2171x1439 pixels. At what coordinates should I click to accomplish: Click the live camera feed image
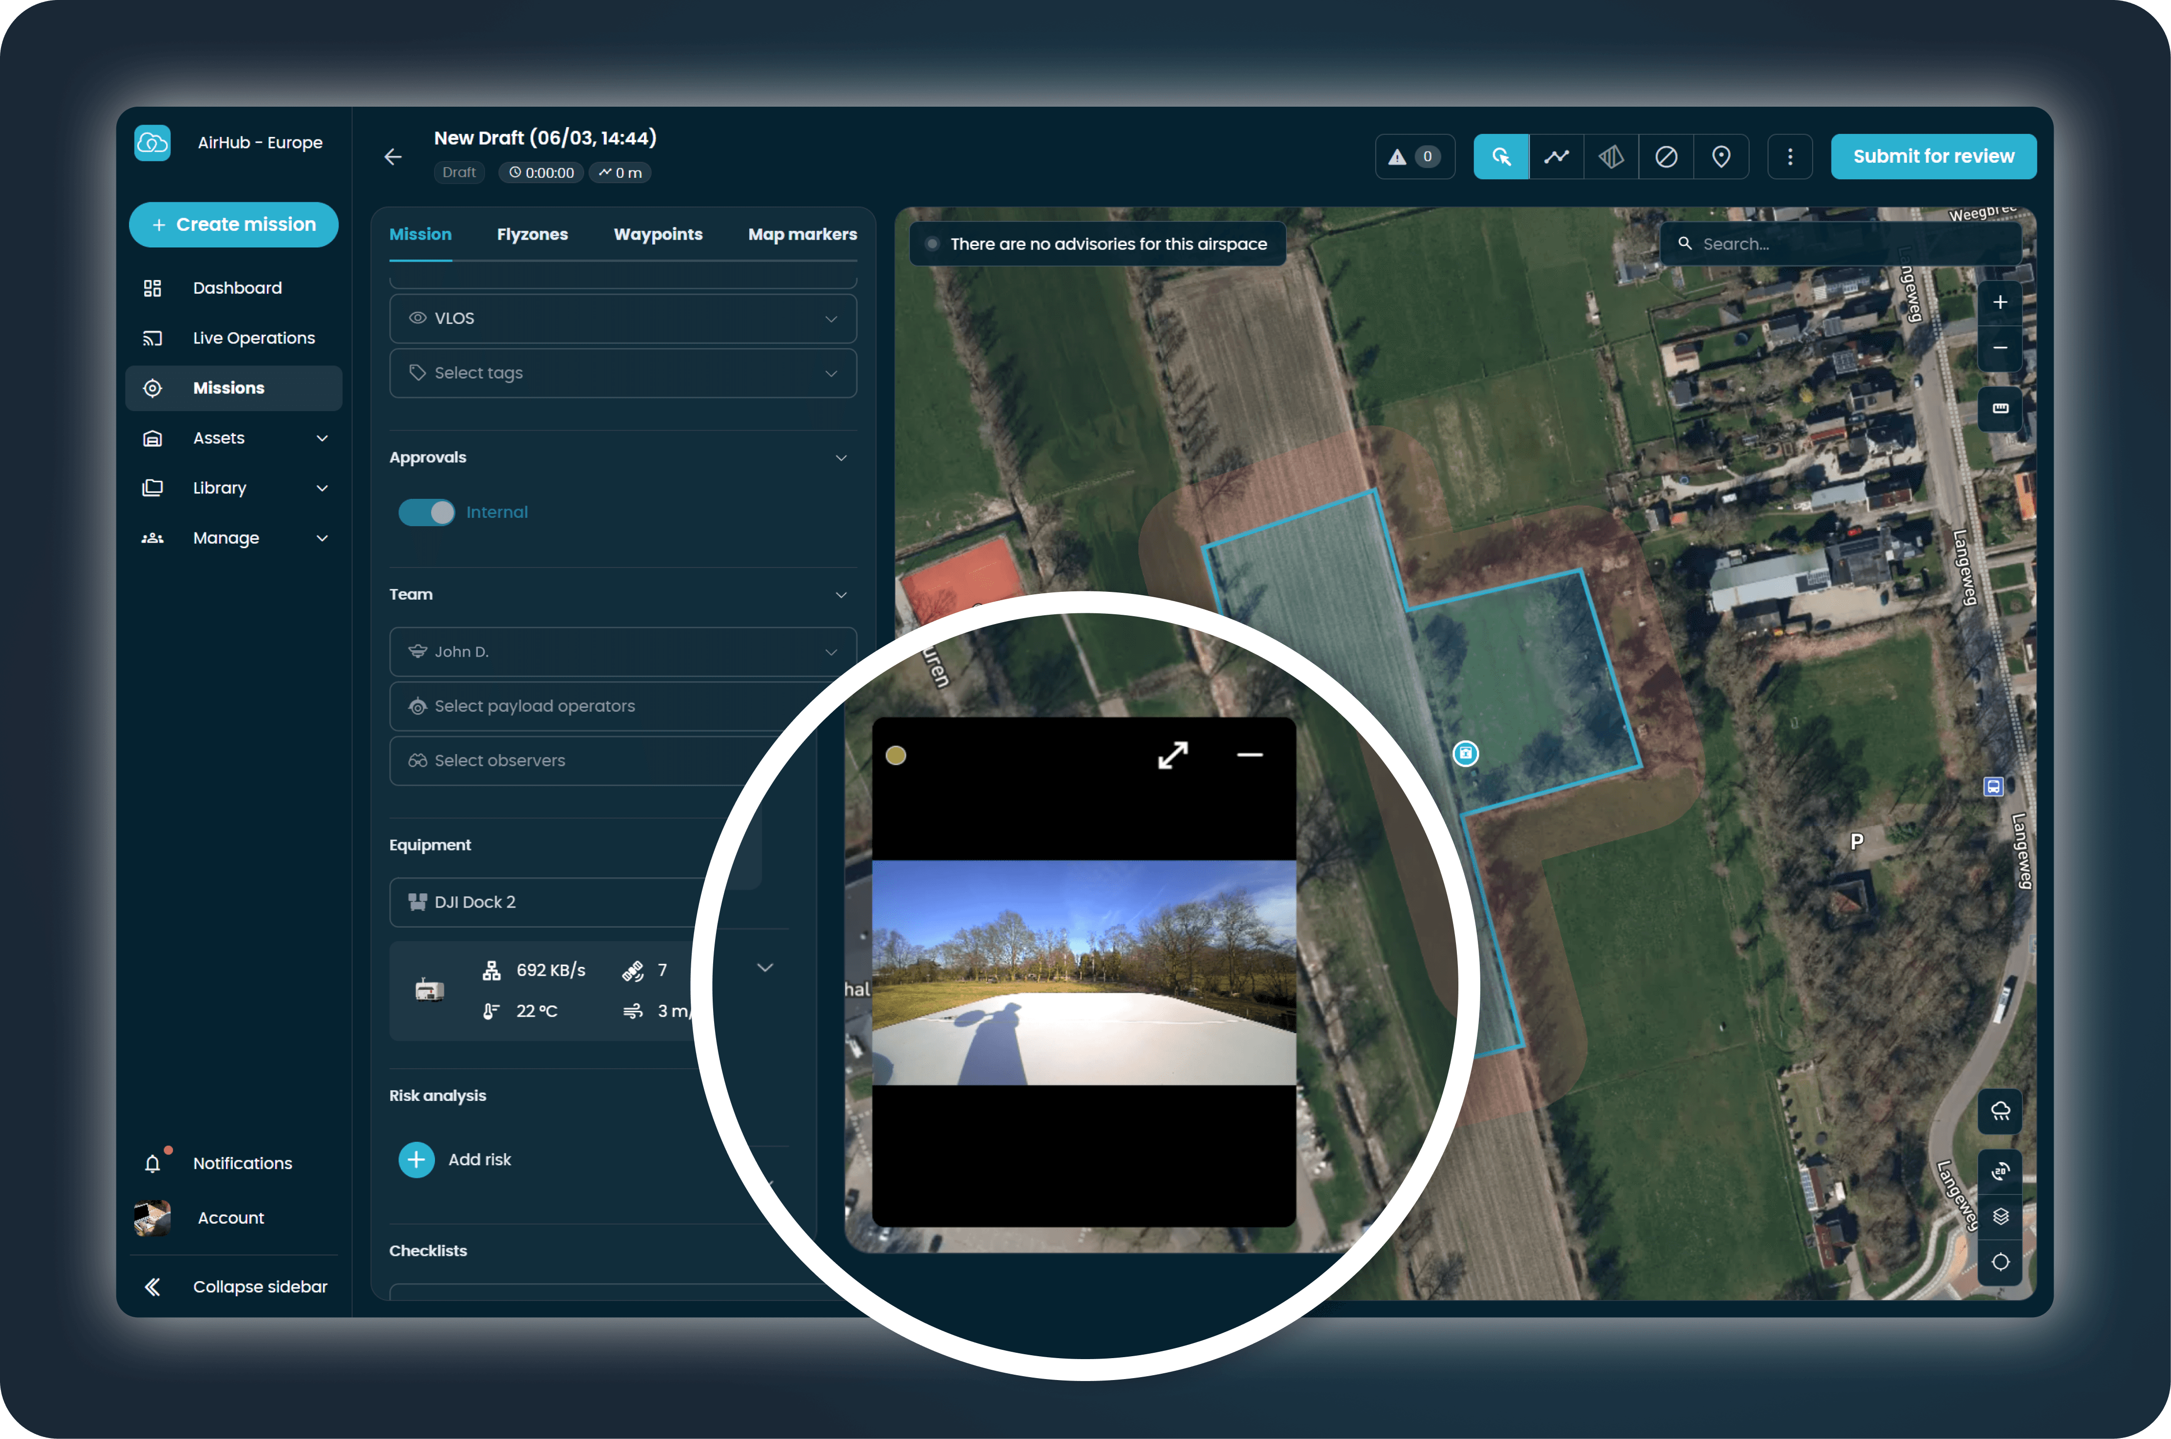[x=1084, y=973]
